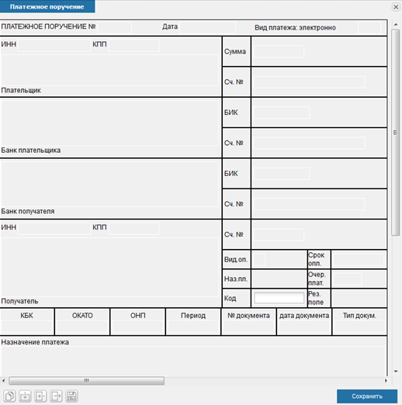The height and width of the screenshot is (405, 402).
Task: Click the Дата field in header
Action: [x=207, y=27]
